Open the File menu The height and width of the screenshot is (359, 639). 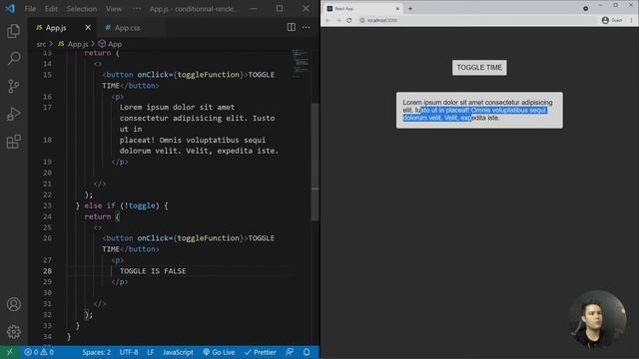click(30, 9)
